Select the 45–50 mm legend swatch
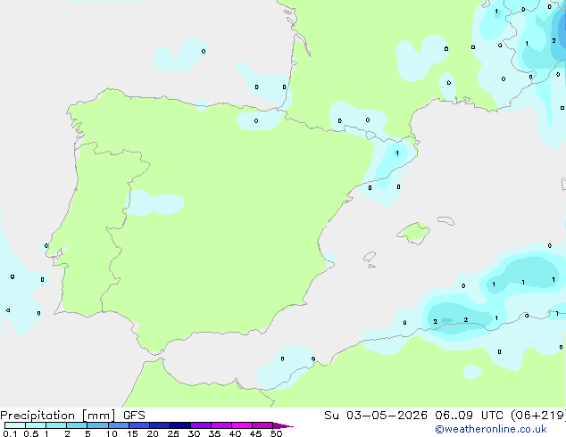Image resolution: width=566 pixels, height=437 pixels. [262, 425]
